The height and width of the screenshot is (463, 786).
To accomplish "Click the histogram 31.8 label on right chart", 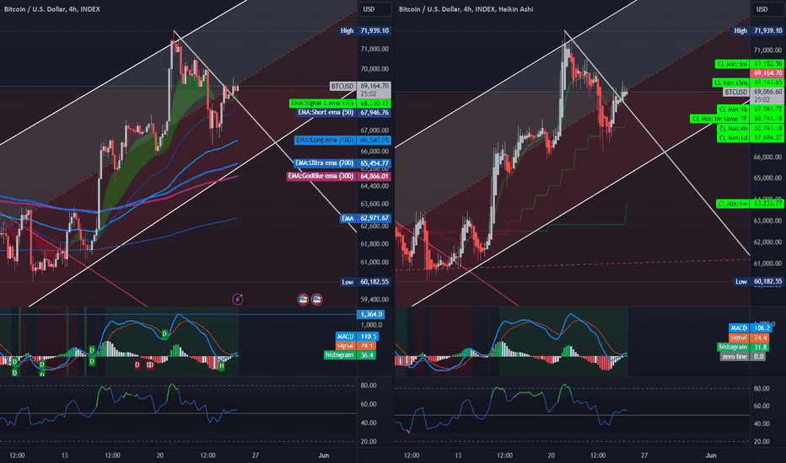I will [x=745, y=347].
